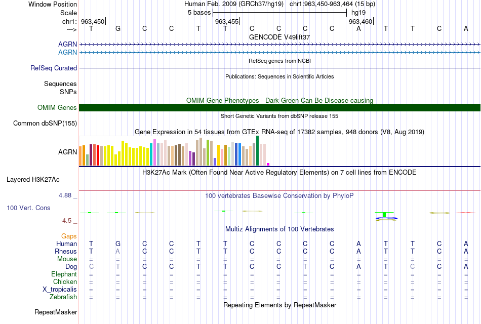The width and height of the screenshot is (481, 324).
Task: Click the blue oval marker under PhyloP peak
Action: 386,219
